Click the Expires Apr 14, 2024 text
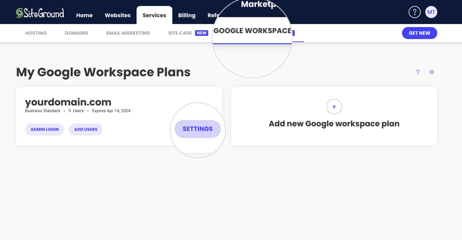 (x=111, y=111)
